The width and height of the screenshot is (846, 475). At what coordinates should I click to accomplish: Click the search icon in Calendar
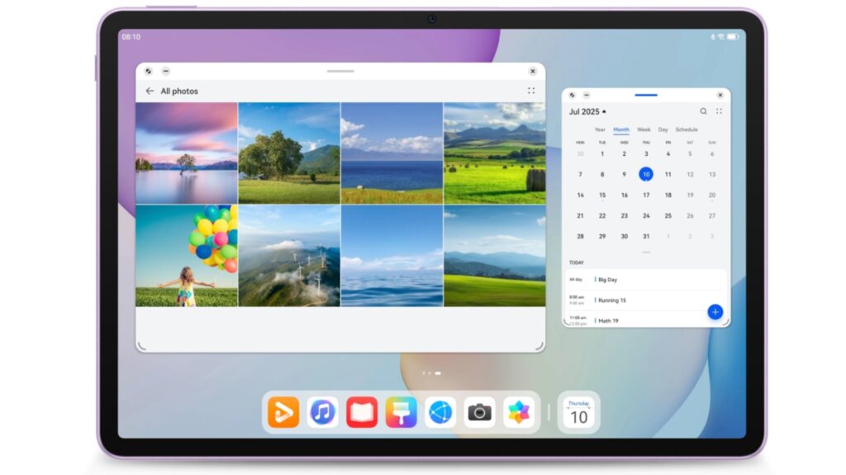click(x=704, y=111)
